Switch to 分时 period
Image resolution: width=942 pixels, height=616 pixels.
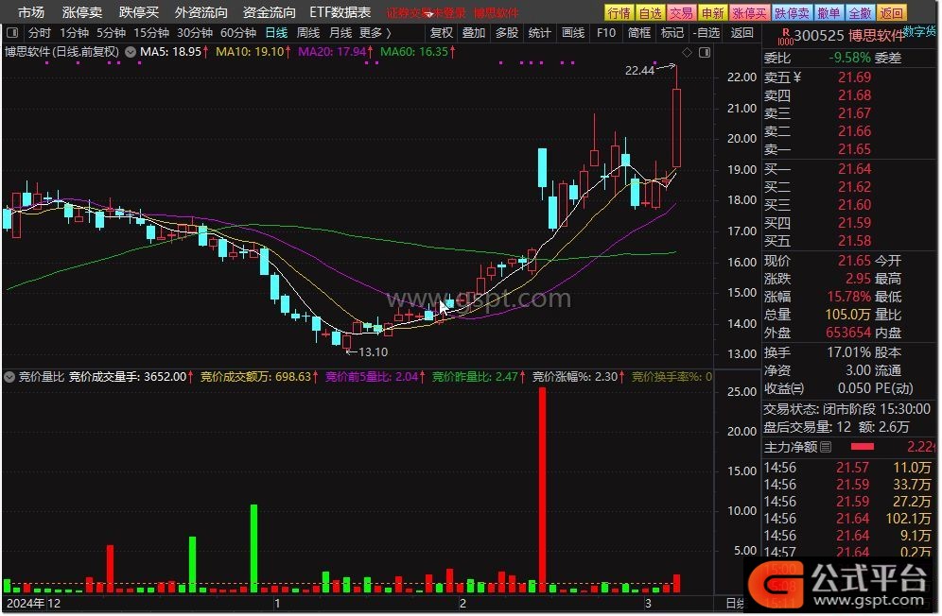(40, 32)
